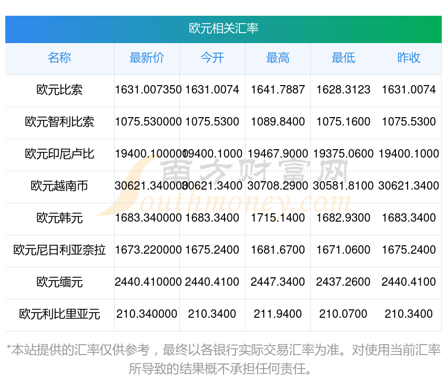Open the 欧元韩元 row name
The image size is (447, 385).
(59, 218)
